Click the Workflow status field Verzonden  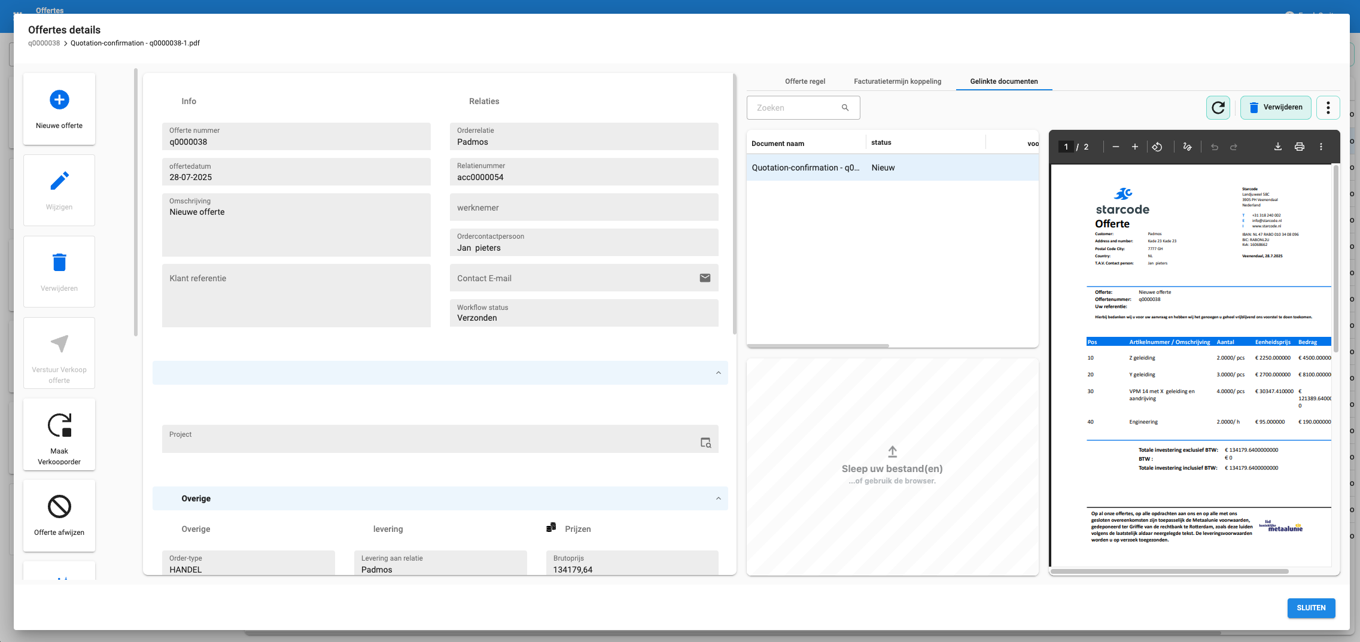click(583, 313)
